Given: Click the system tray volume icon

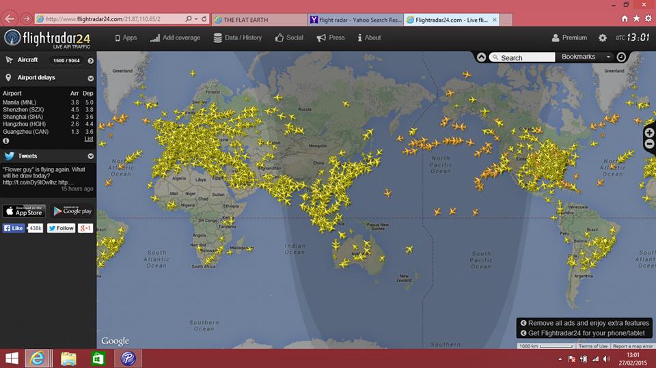Looking at the screenshot, I should pos(606,359).
